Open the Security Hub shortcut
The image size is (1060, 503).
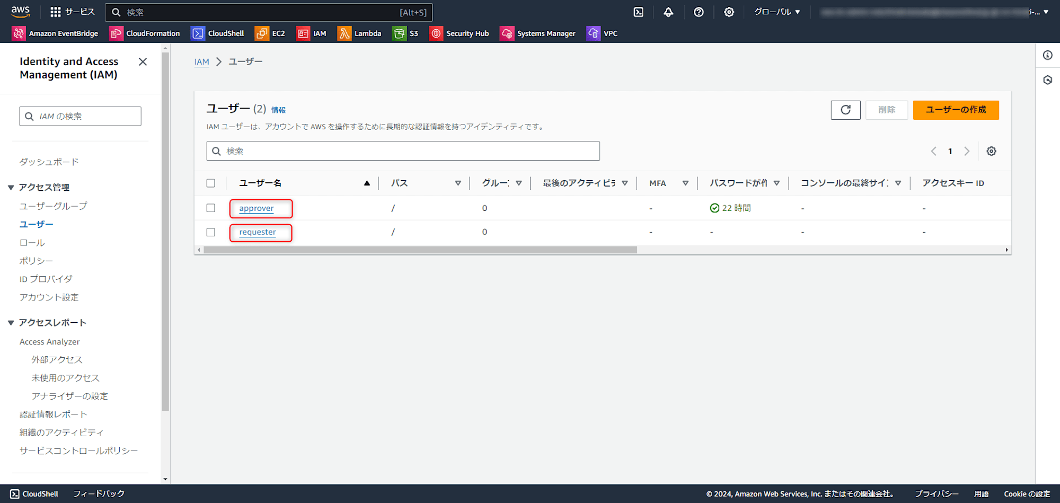tap(459, 33)
